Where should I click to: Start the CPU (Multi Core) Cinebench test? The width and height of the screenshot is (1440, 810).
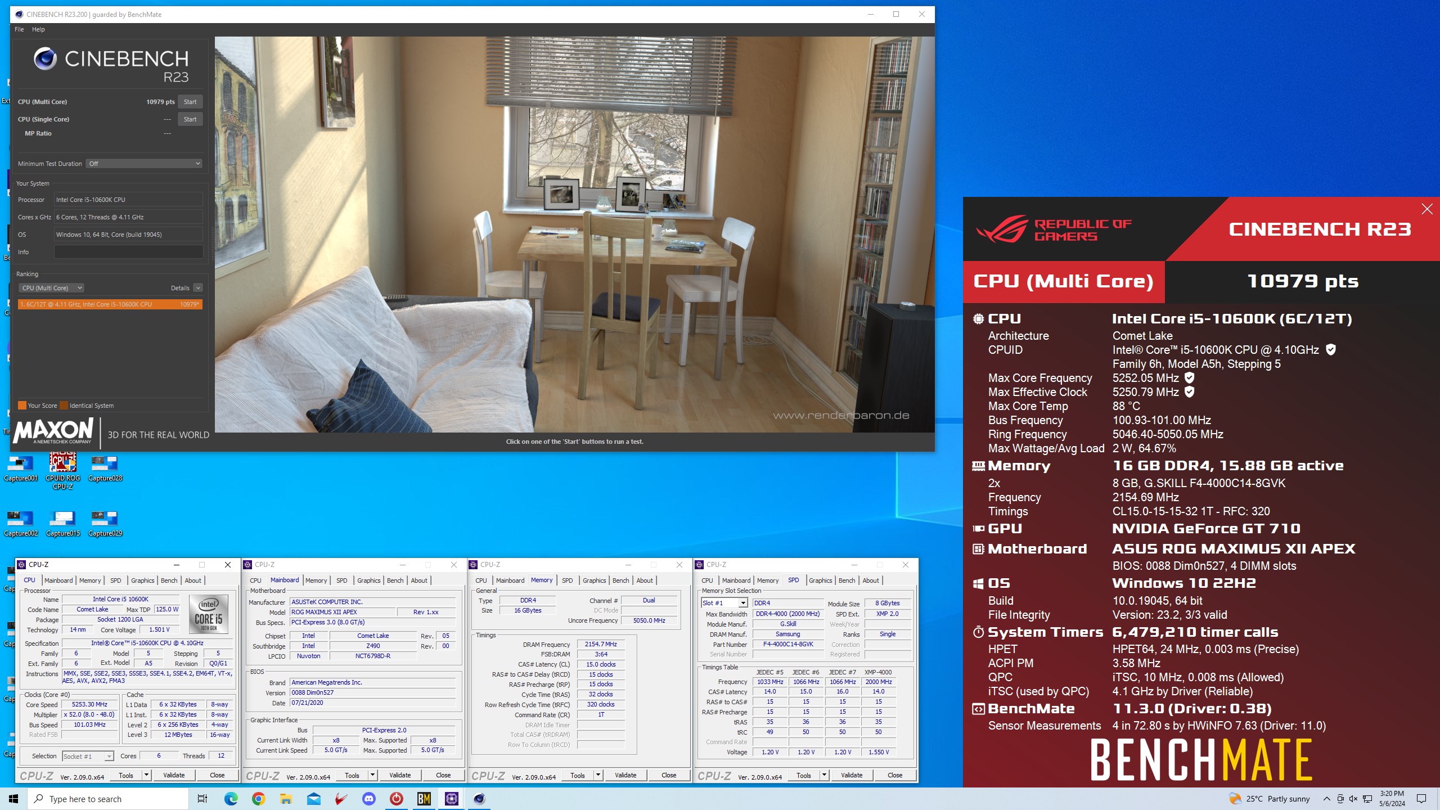[x=190, y=102]
